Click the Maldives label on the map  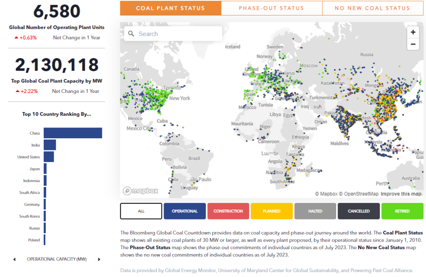tap(339, 143)
